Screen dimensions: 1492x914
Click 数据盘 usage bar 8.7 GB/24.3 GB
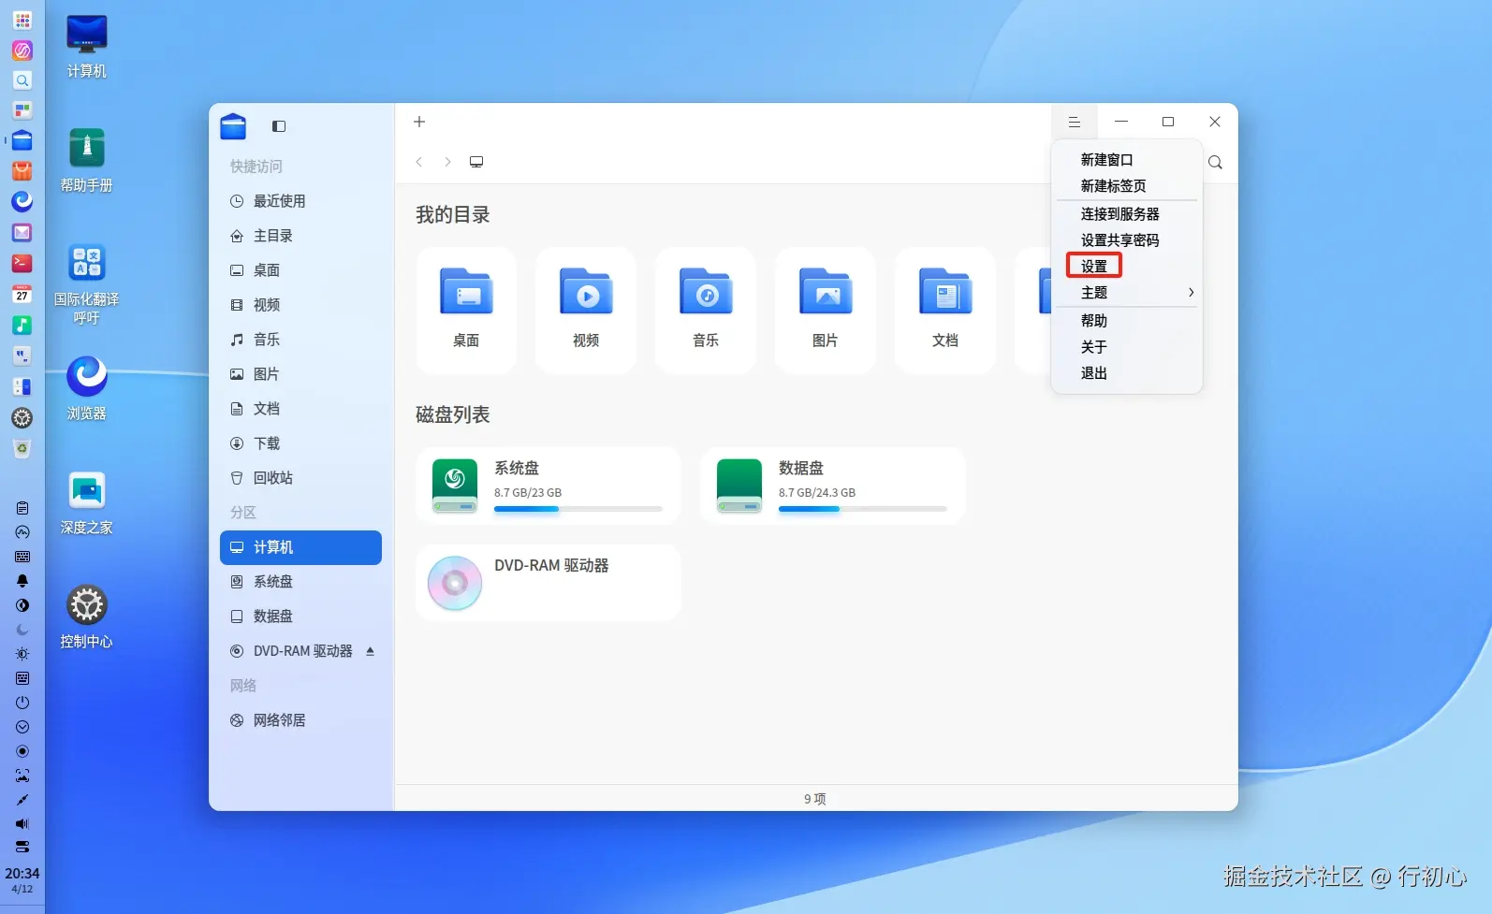863,509
